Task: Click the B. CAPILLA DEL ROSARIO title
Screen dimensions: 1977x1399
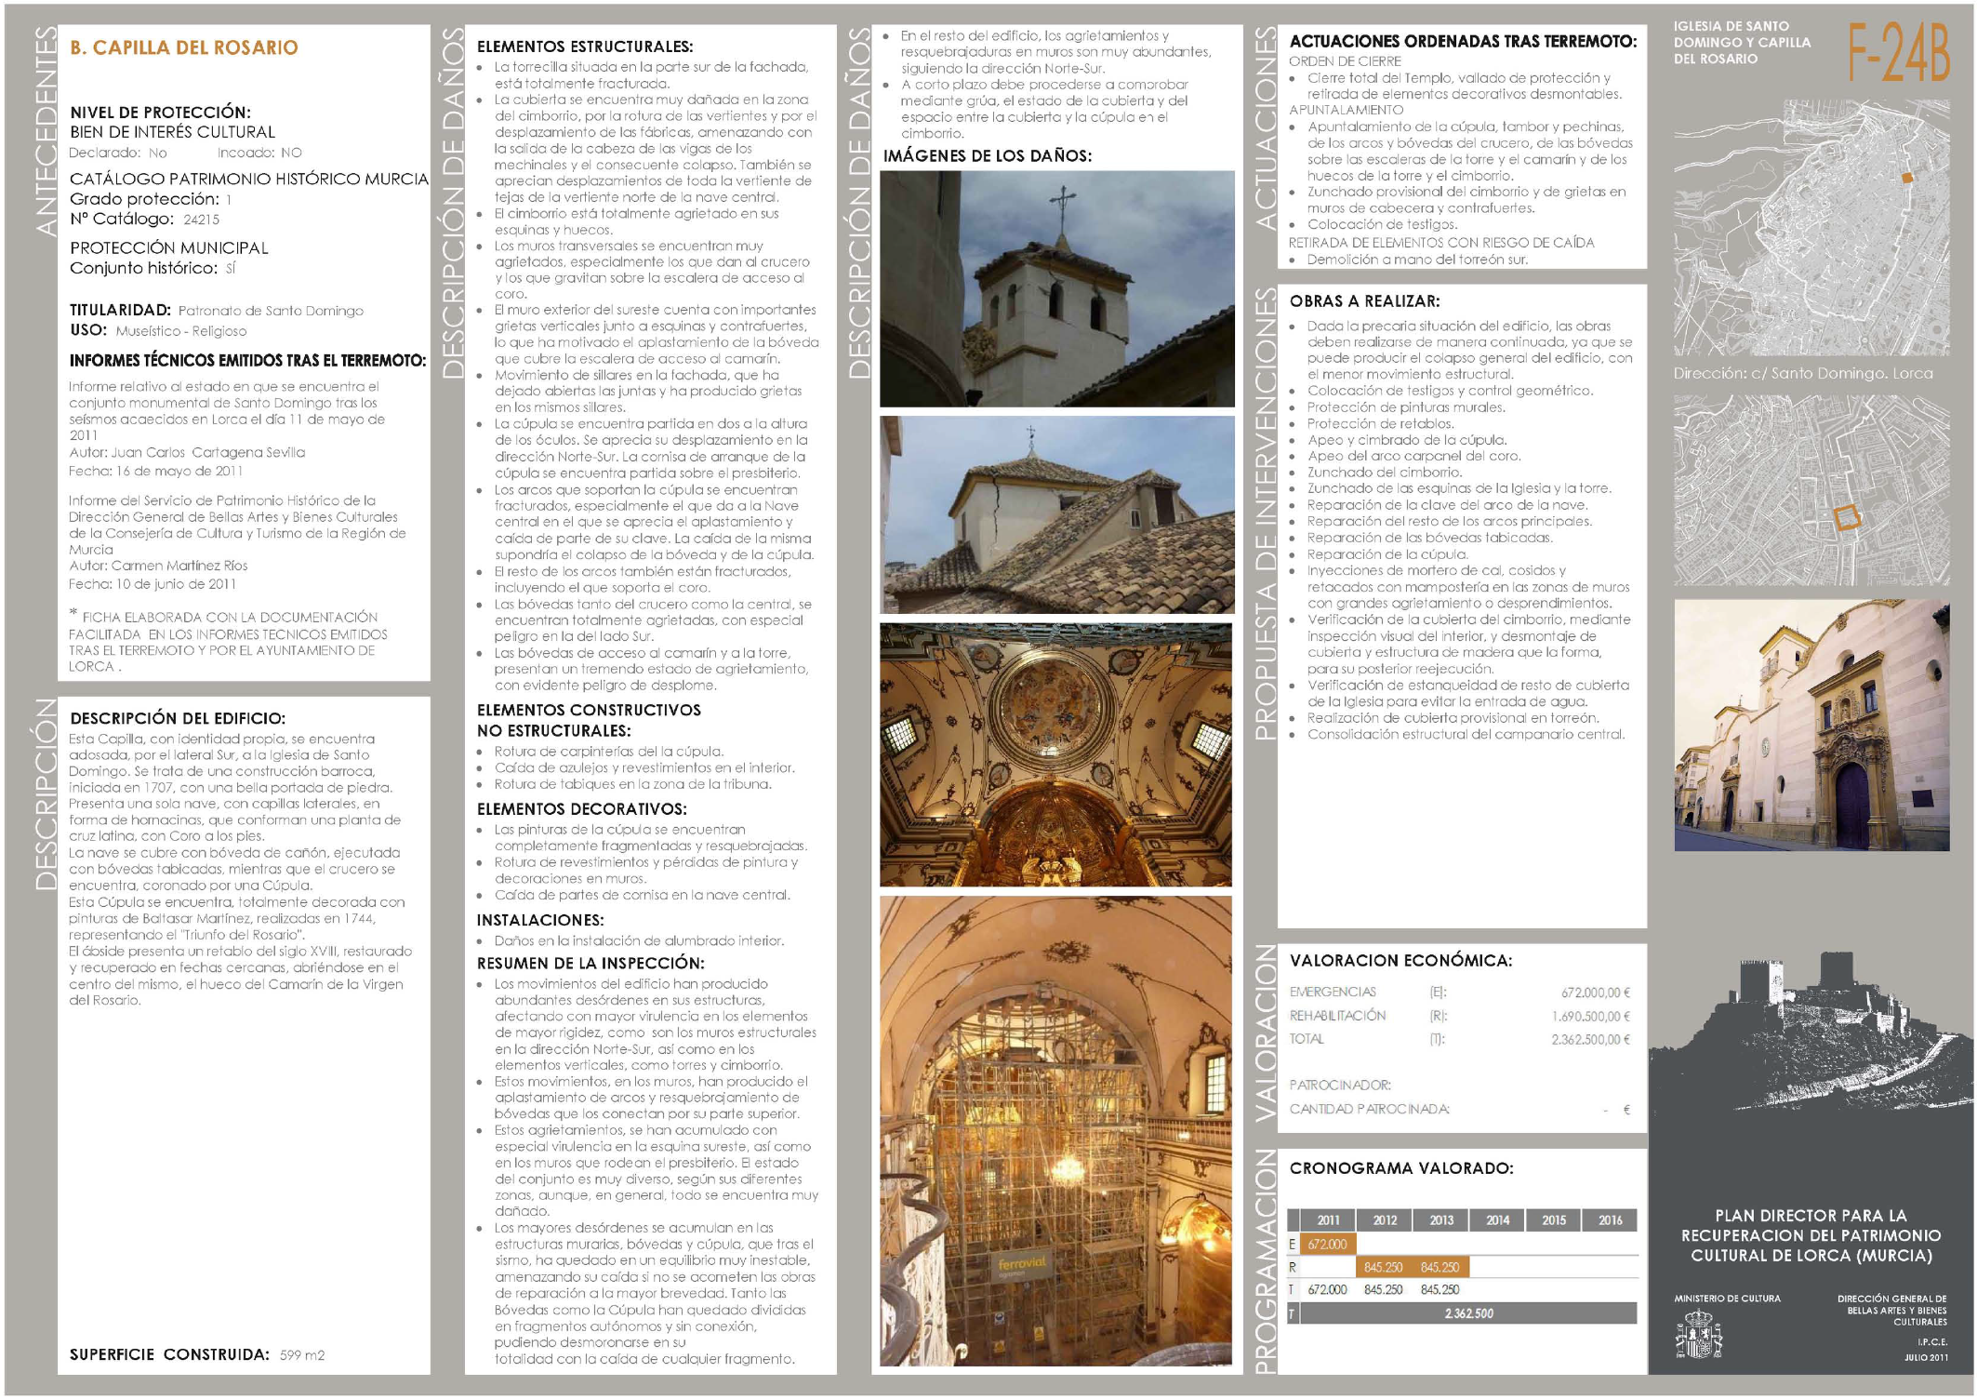Action: point(184,47)
